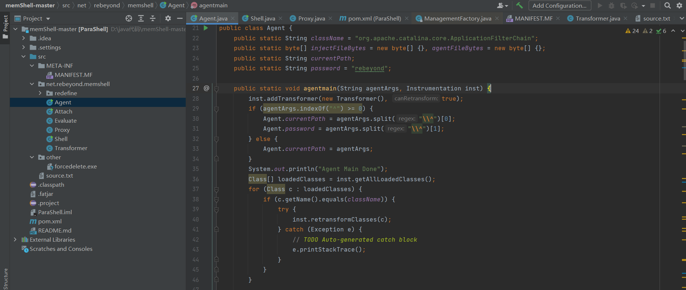The width and height of the screenshot is (686, 290).
Task: Hide the Project tool window
Action: 180,18
